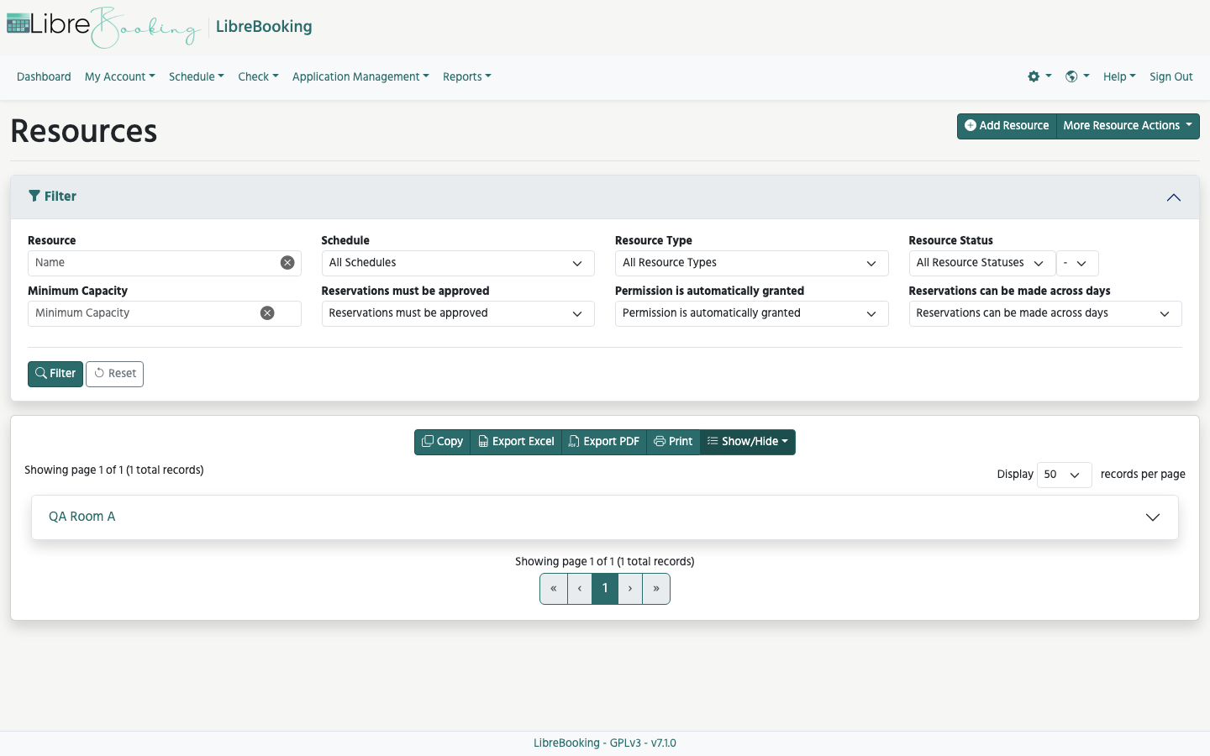Screen dimensions: 1210x756
Task: Open the Check menu
Action: click(x=258, y=76)
